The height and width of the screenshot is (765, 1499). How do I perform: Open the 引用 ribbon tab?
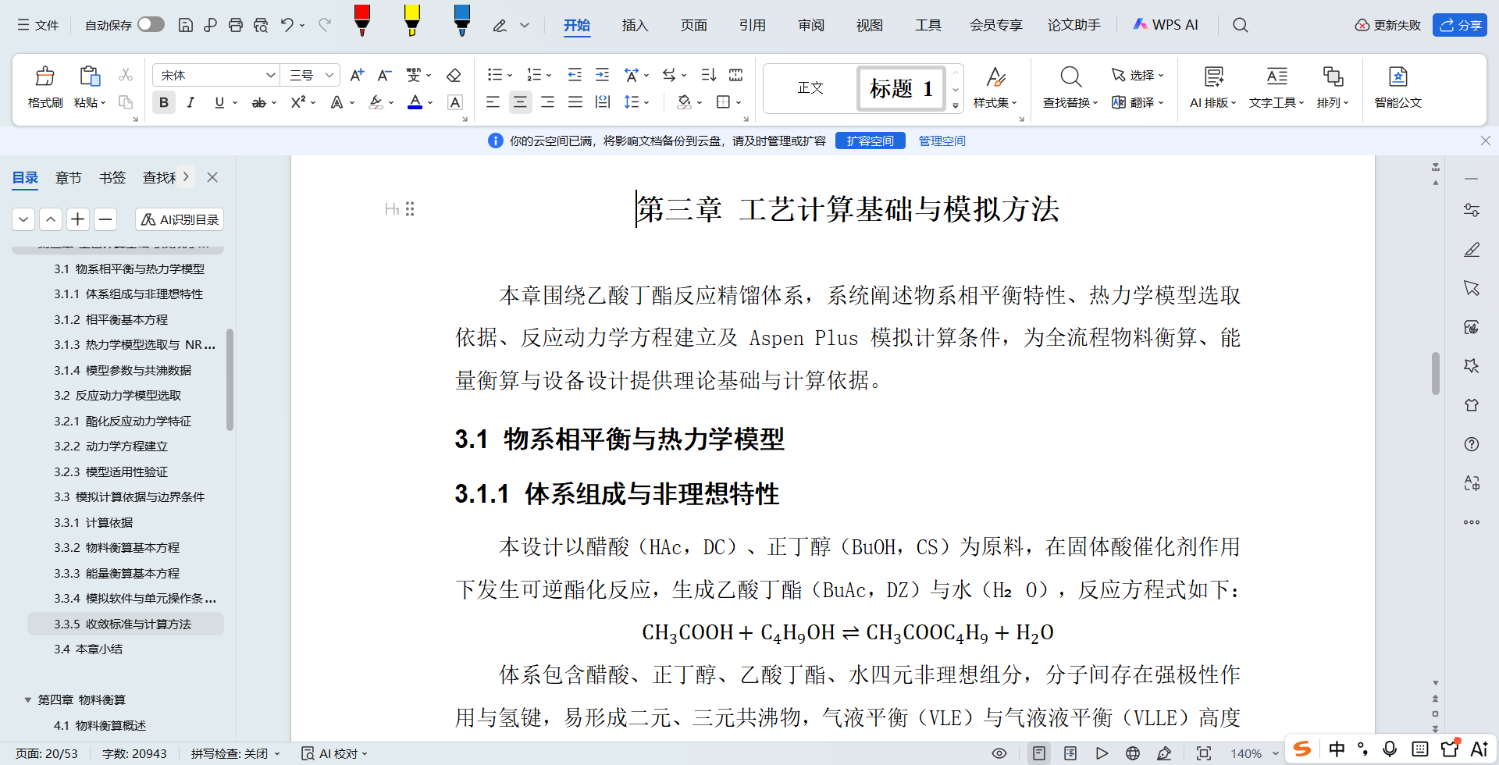click(752, 25)
